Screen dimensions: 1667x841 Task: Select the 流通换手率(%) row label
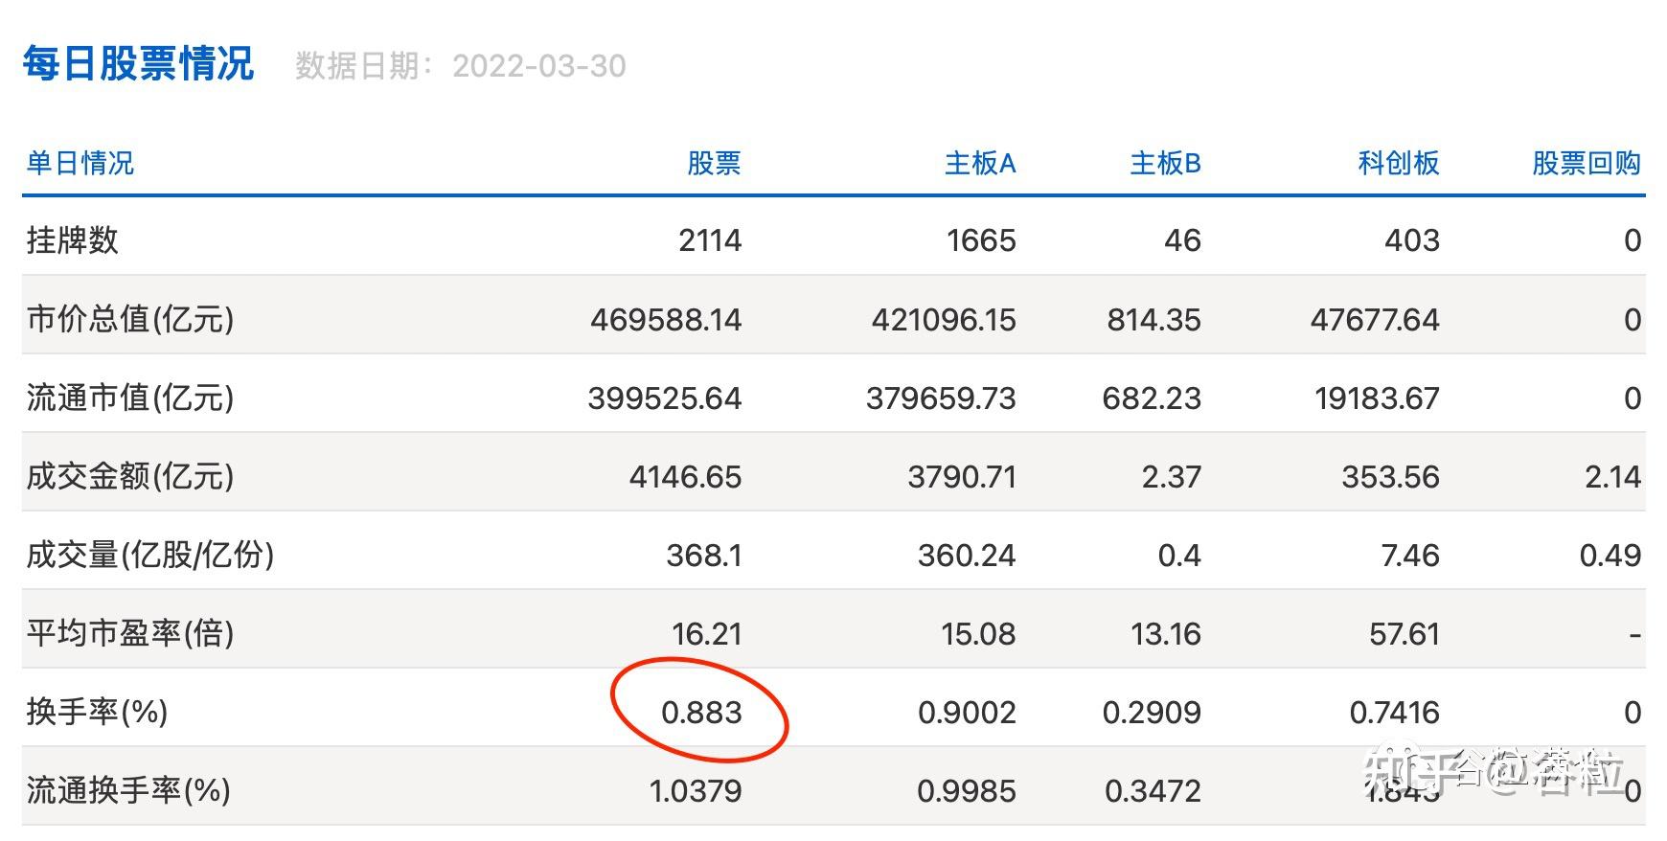point(128,790)
